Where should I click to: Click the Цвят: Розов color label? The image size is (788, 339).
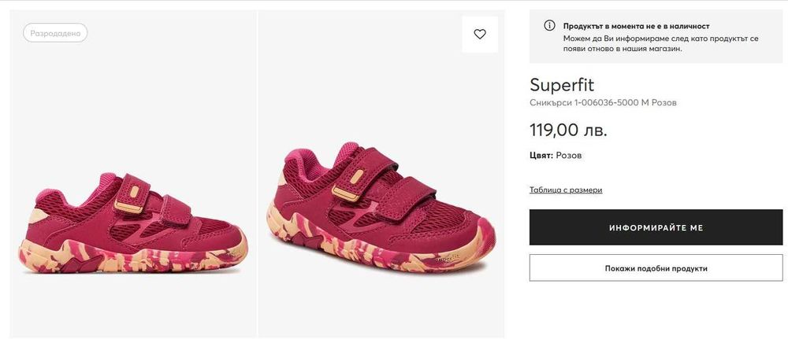tap(556, 156)
